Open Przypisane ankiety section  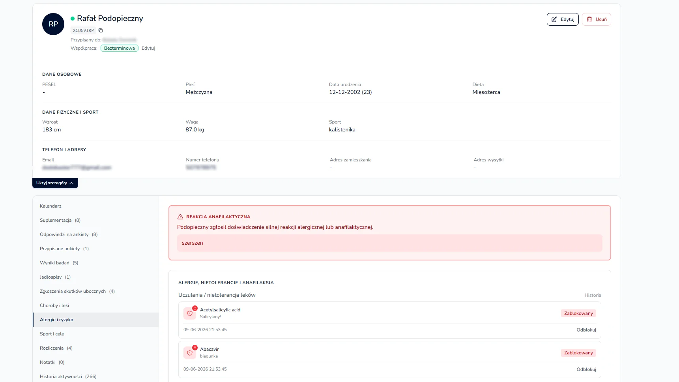[96, 249]
